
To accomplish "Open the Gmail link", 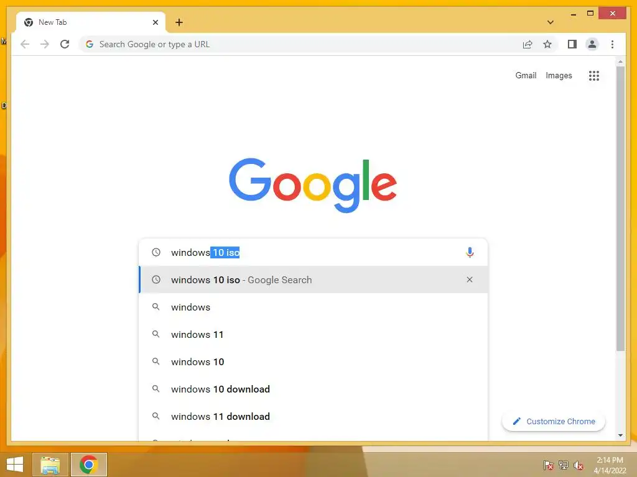I will point(526,75).
